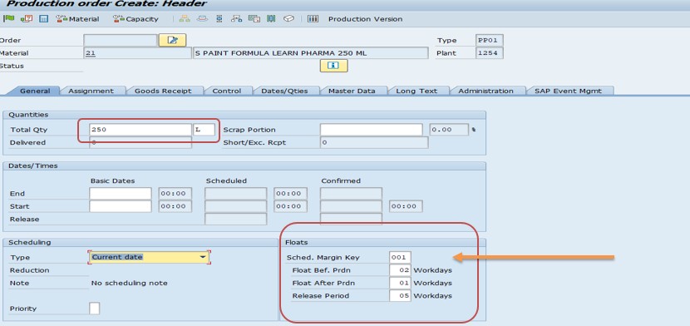This screenshot has height=326, width=690.
Task: Open the Assignment tab
Action: pos(91,91)
